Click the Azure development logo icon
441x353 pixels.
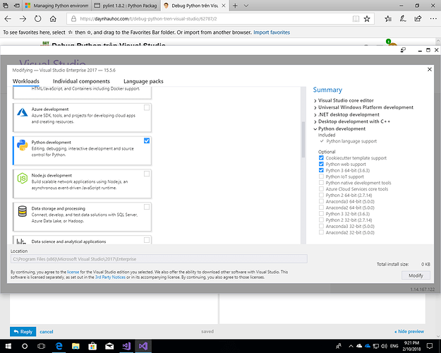(22, 112)
